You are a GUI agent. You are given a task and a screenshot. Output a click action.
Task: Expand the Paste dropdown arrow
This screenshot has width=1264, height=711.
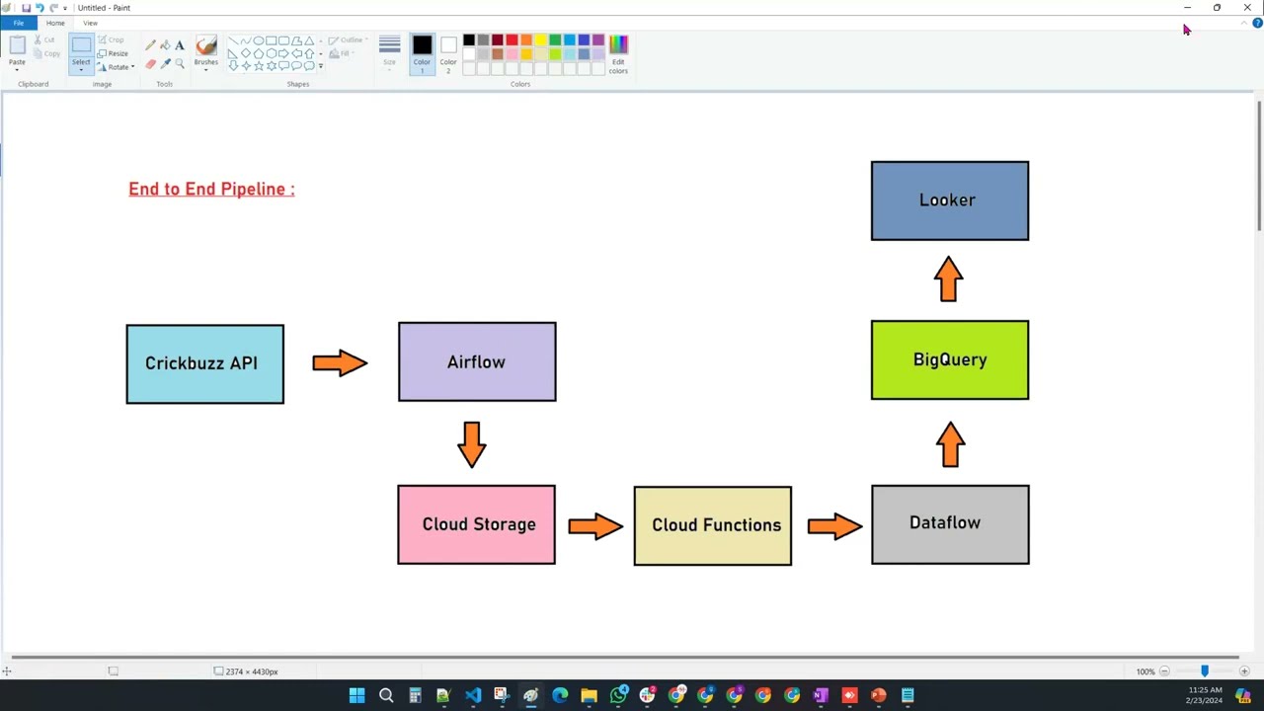coord(17,70)
